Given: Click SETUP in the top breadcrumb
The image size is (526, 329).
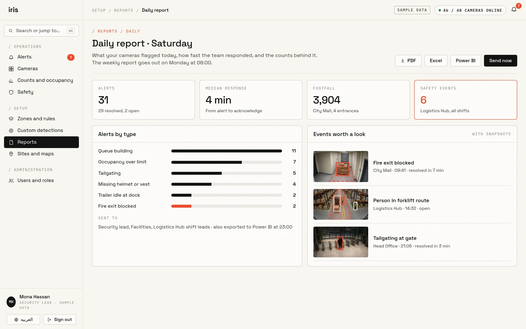Looking at the screenshot, I should (x=99, y=10).
